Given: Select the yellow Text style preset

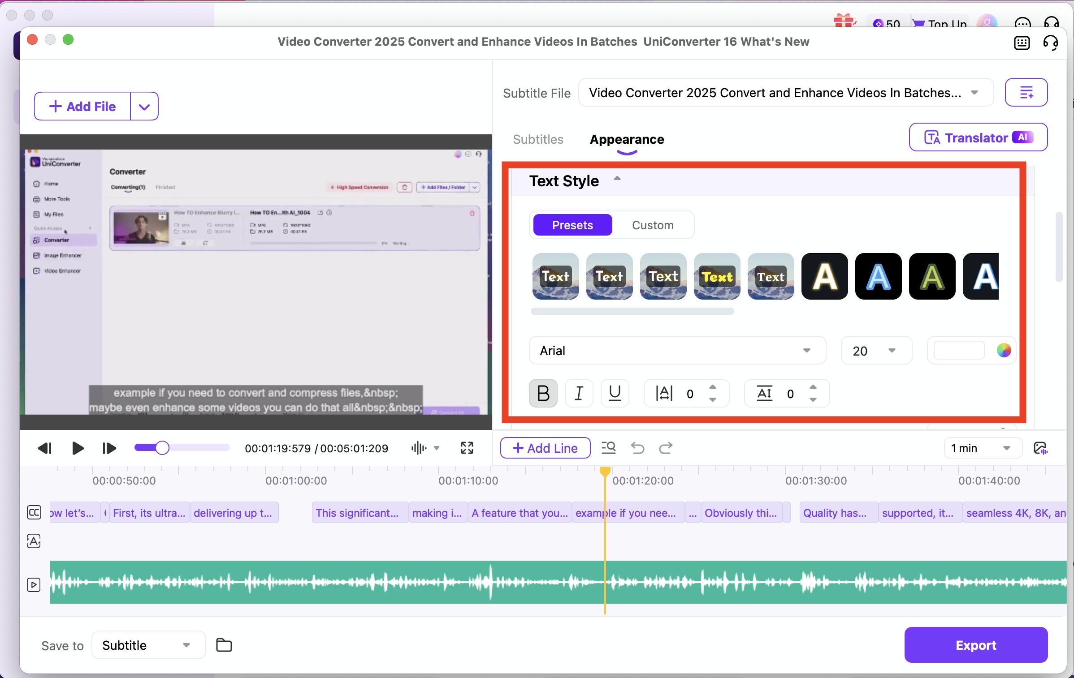Looking at the screenshot, I should 717,277.
